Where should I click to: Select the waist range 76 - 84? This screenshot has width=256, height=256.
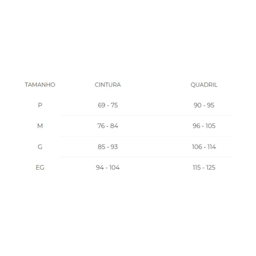108,126
